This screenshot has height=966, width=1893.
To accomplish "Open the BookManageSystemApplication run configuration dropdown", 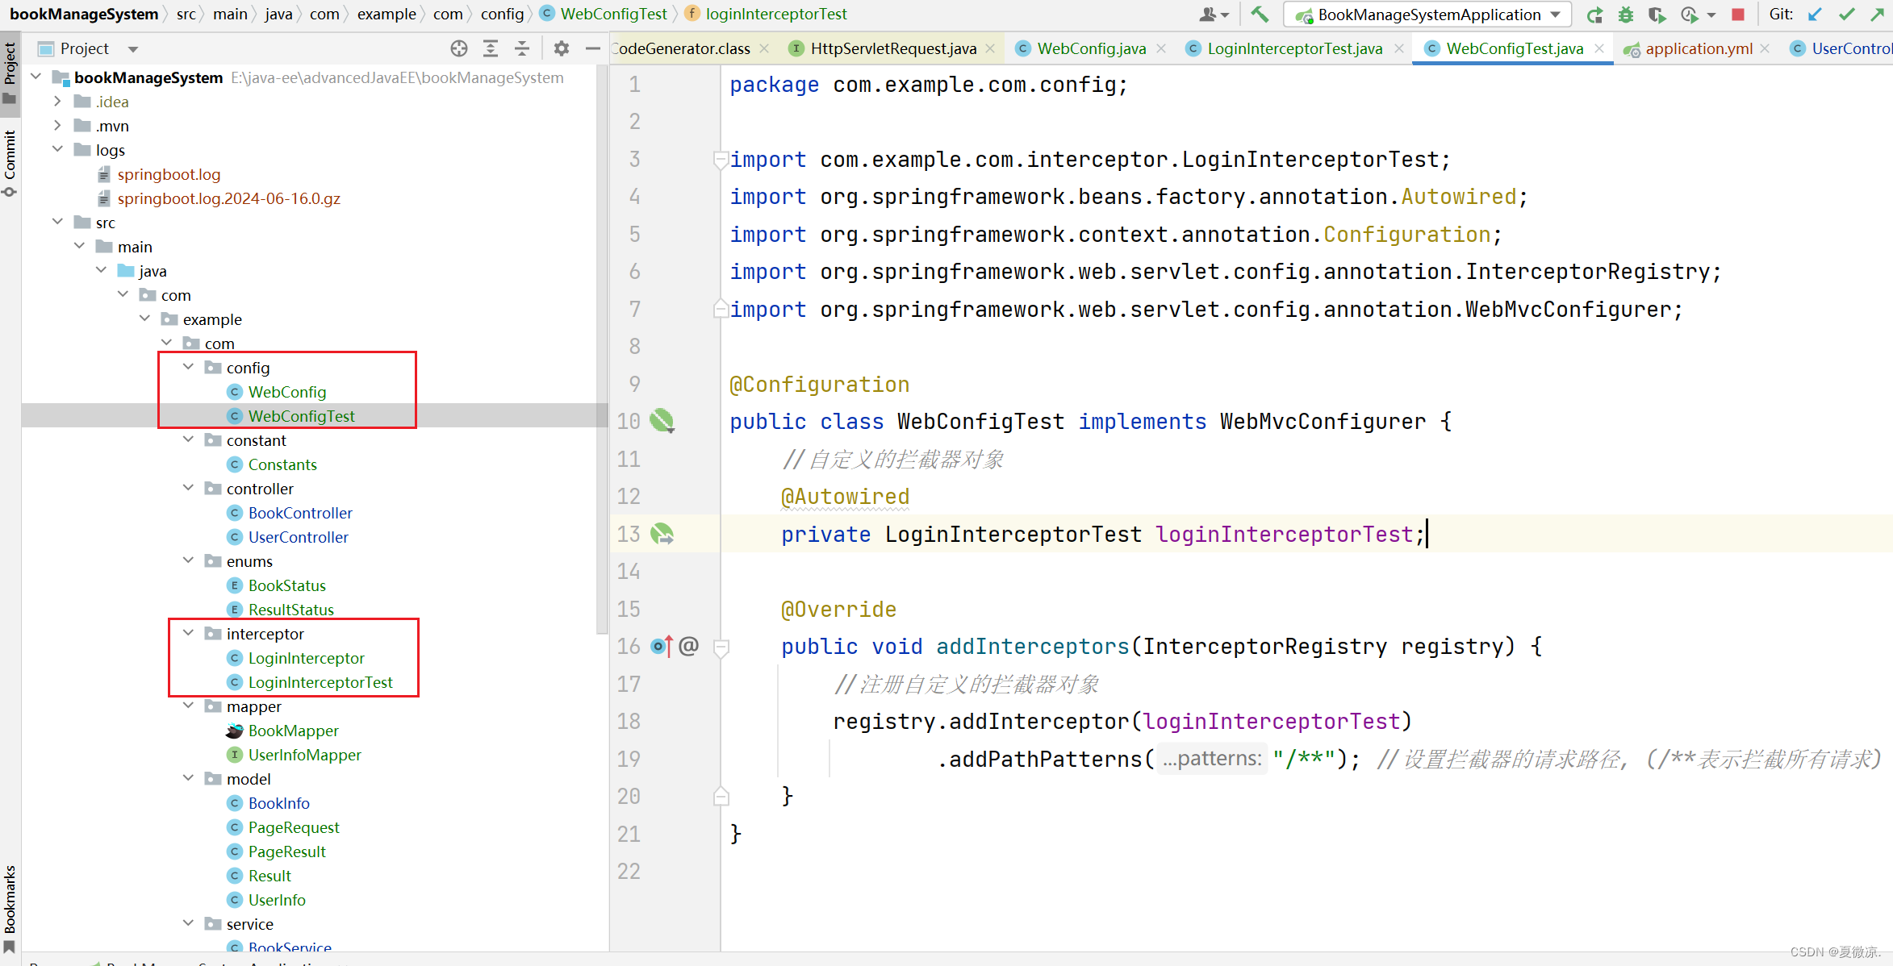I will (1428, 15).
